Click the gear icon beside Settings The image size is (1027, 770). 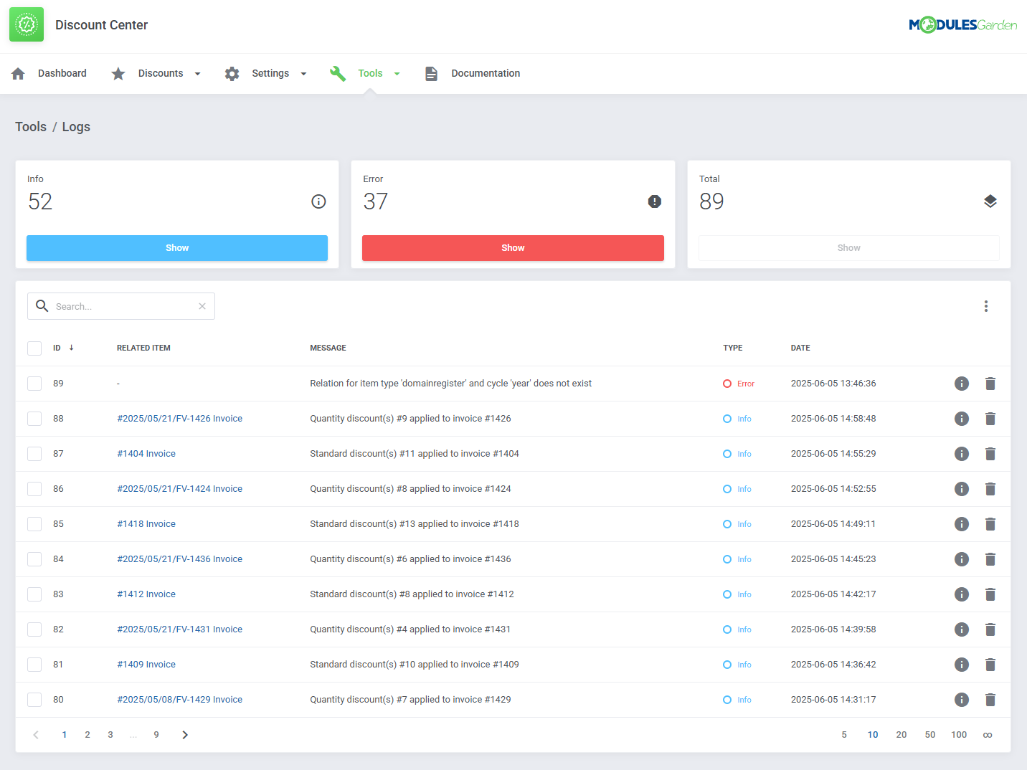point(232,73)
